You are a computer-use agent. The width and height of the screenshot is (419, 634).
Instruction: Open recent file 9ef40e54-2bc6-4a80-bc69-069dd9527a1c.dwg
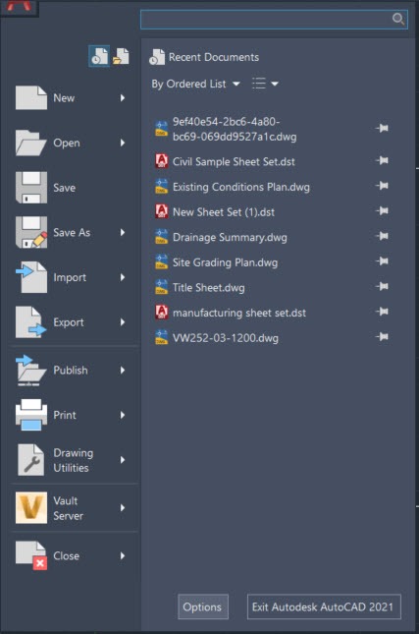tap(235, 129)
